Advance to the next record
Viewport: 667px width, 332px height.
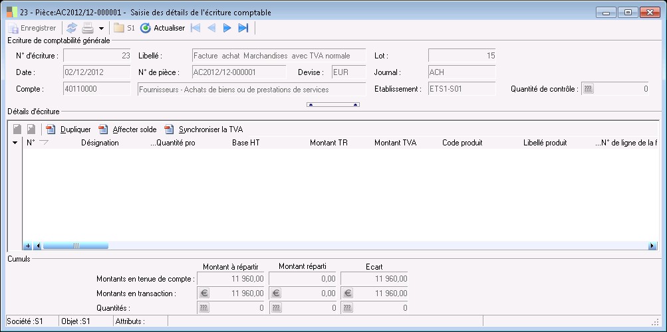point(227,28)
